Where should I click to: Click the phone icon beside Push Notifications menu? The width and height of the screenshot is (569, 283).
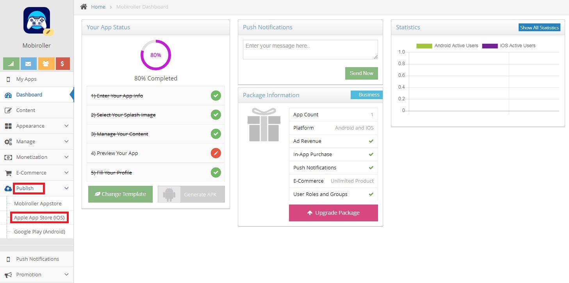(x=8, y=259)
